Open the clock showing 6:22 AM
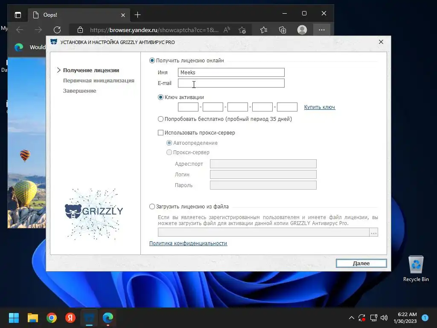437x328 pixels. point(405,318)
